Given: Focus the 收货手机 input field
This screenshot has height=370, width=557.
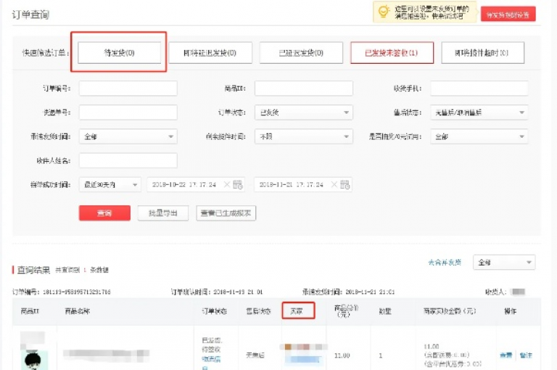Looking at the screenshot, I should click(x=479, y=88).
